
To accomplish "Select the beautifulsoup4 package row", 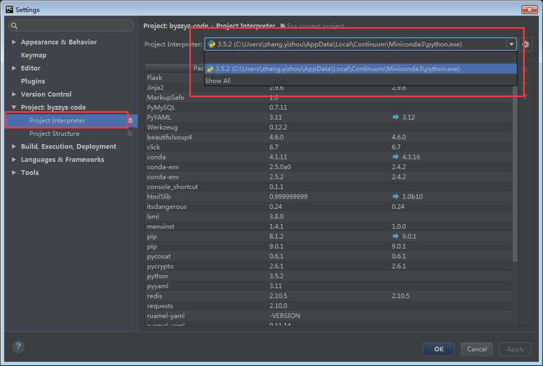I will click(329, 137).
